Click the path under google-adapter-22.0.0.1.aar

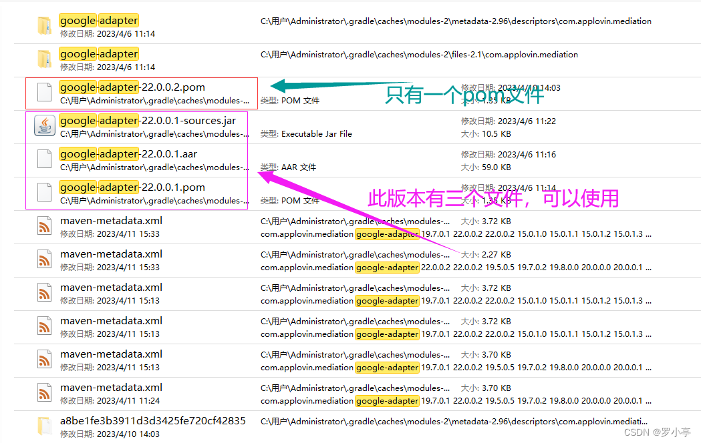click(x=154, y=167)
